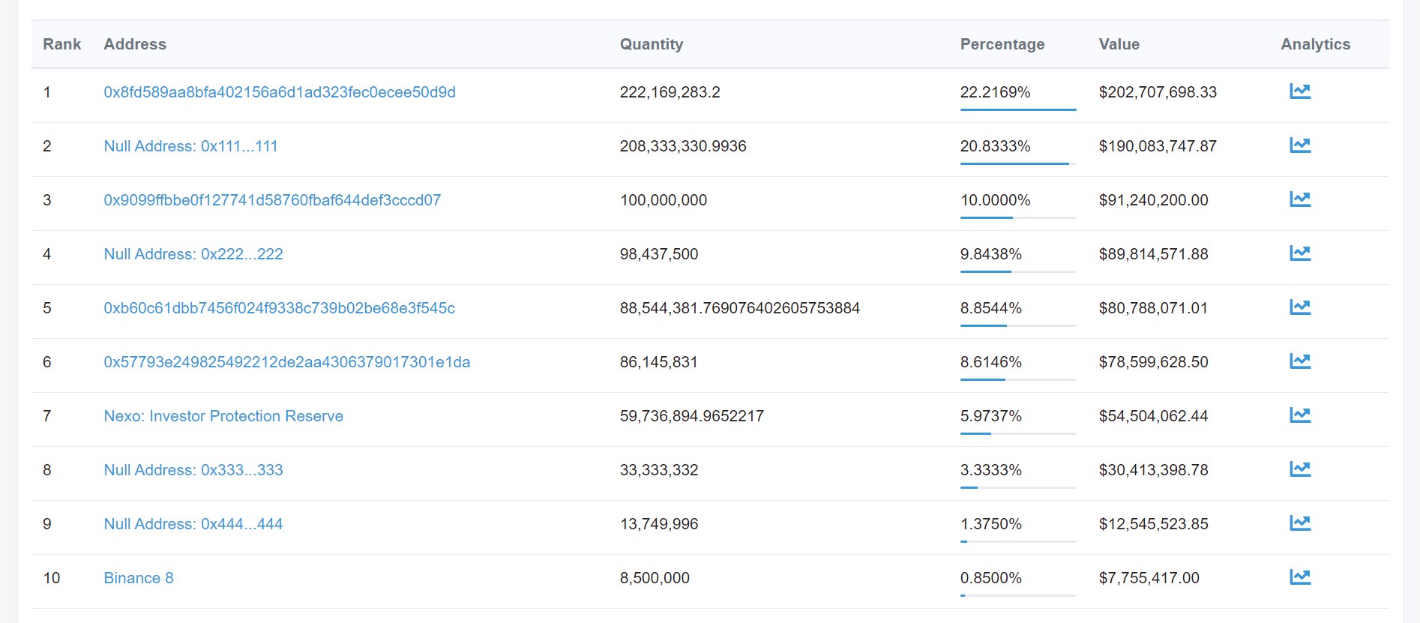1420x623 pixels.
Task: View analytics icon for Null Address 0x222...222
Action: point(1300,253)
